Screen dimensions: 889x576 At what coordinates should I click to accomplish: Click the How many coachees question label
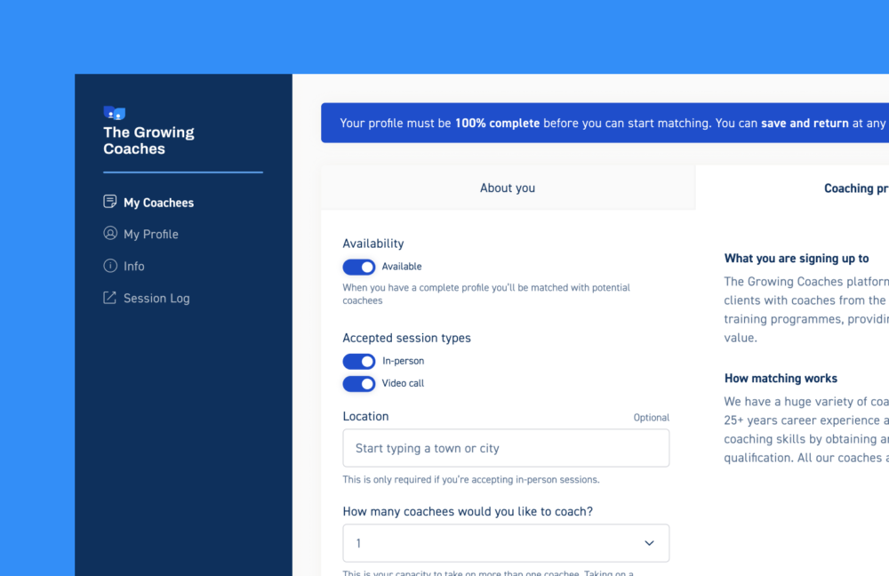[x=468, y=511]
